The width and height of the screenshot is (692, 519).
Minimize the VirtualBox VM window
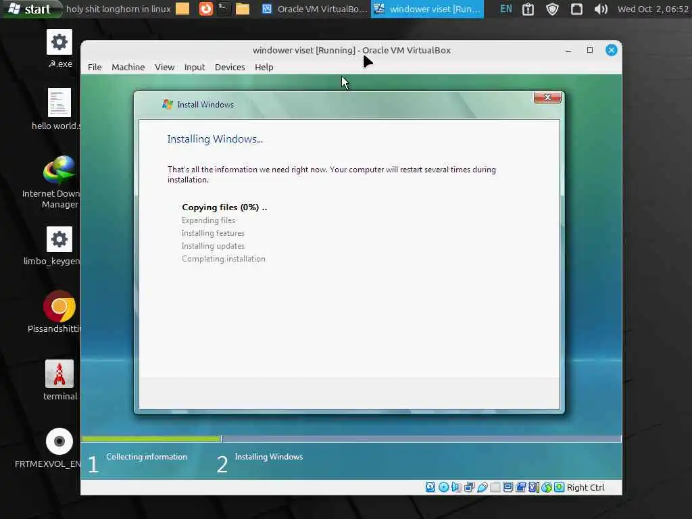(x=568, y=51)
